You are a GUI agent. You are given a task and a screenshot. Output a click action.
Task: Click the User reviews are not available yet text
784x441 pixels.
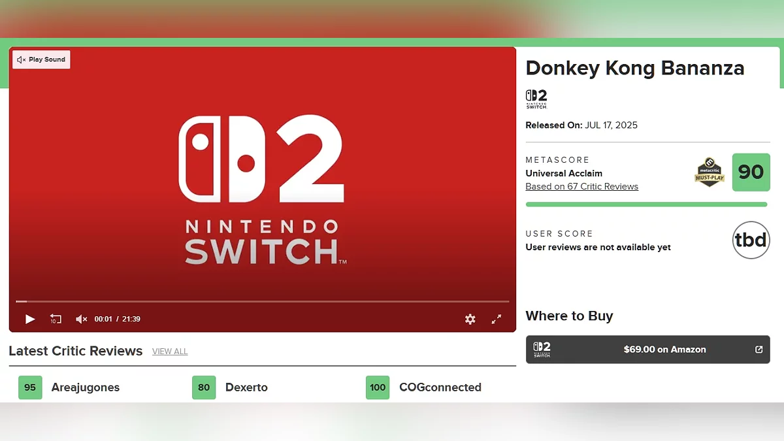[598, 247]
